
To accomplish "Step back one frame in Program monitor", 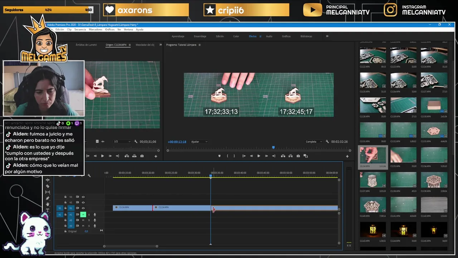I will tap(251, 156).
